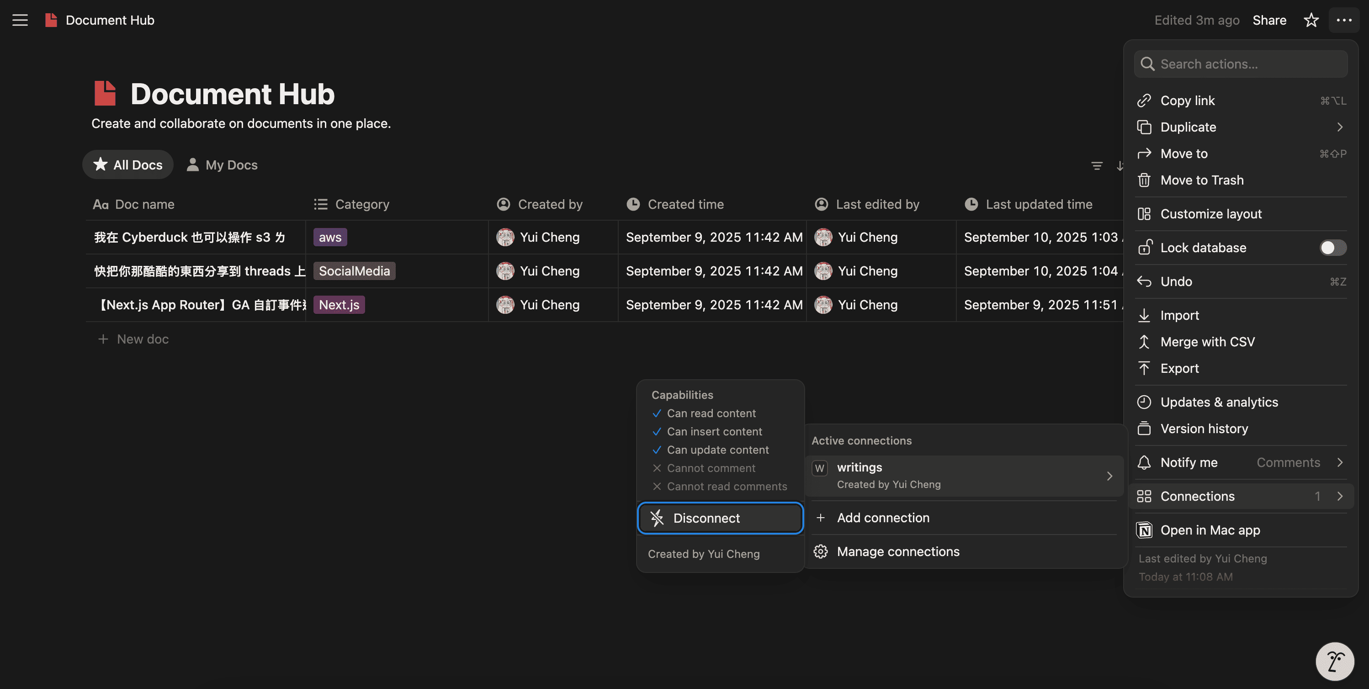The width and height of the screenshot is (1369, 689).
Task: Focus the Search actions field
Action: pos(1241,64)
